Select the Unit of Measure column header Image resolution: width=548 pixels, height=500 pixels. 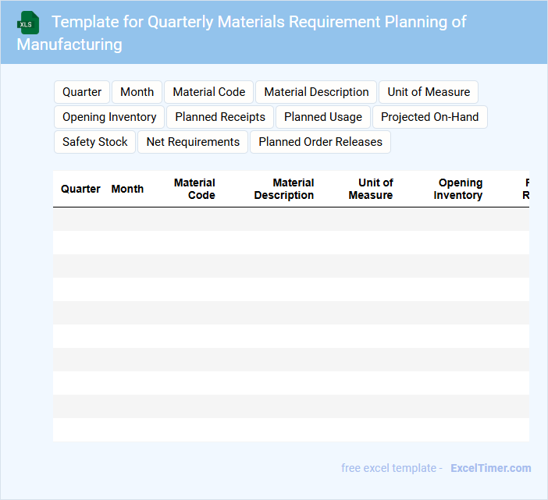[371, 189]
